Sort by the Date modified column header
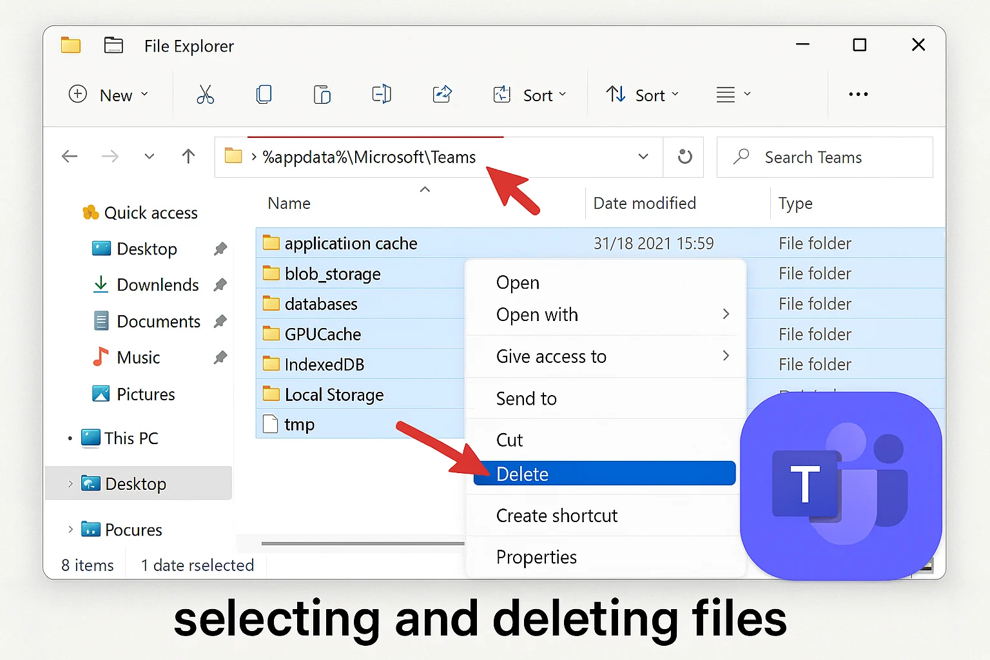Viewport: 990px width, 660px height. coord(645,204)
